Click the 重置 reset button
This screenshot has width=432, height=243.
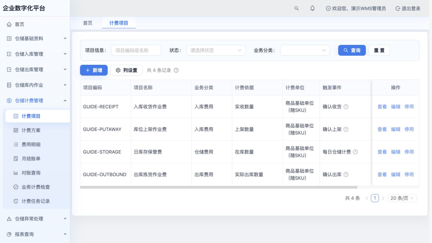tap(379, 50)
